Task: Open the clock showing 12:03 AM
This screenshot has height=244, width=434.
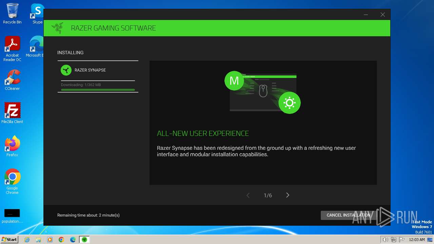Action: (417, 240)
